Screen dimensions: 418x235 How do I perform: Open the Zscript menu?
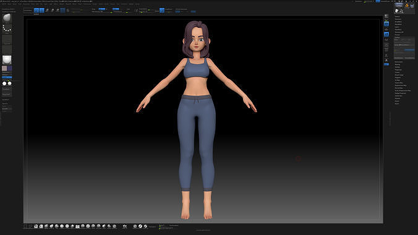137,4
